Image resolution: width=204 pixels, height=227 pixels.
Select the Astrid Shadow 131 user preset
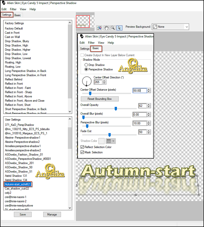(16, 176)
